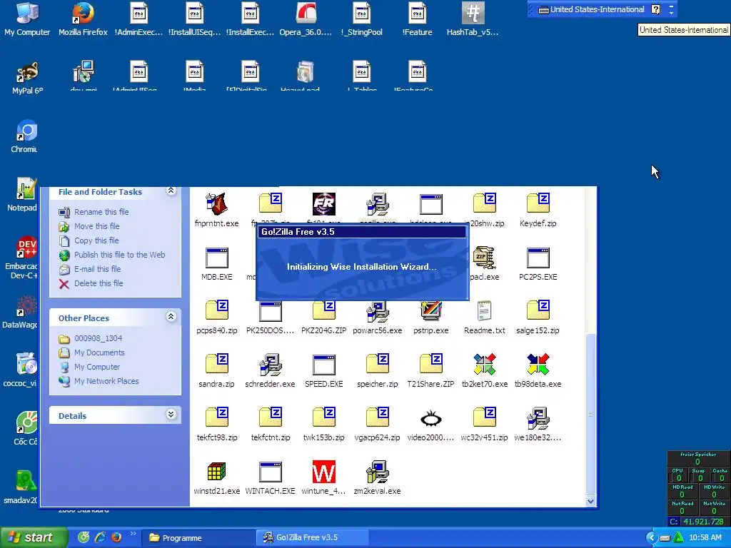
Task: Select the zm2keval.exe installer
Action: click(x=378, y=472)
